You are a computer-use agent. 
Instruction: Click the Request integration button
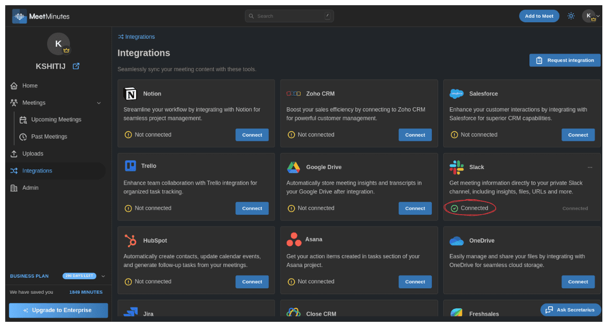[565, 60]
